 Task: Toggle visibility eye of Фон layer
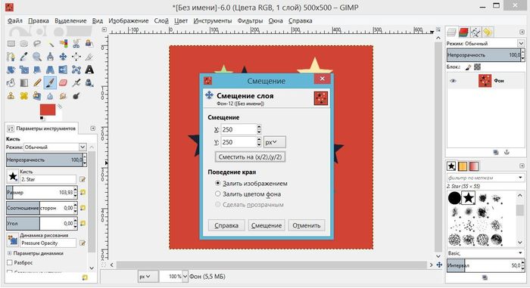coord(453,81)
